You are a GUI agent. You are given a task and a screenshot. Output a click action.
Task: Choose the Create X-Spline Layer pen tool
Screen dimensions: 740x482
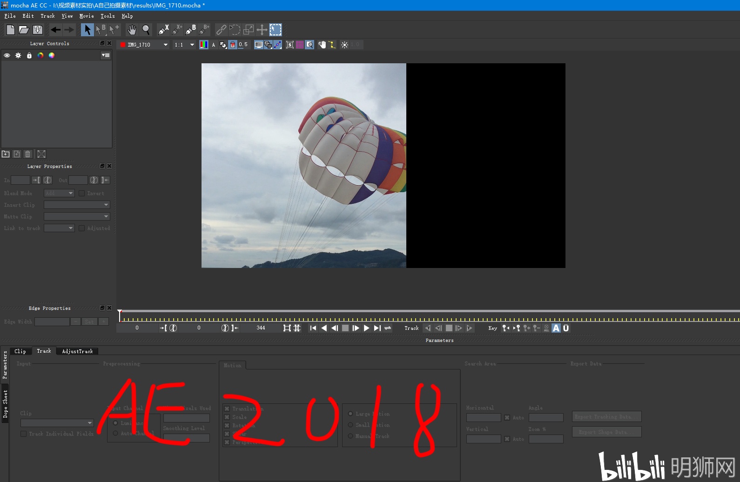163,30
